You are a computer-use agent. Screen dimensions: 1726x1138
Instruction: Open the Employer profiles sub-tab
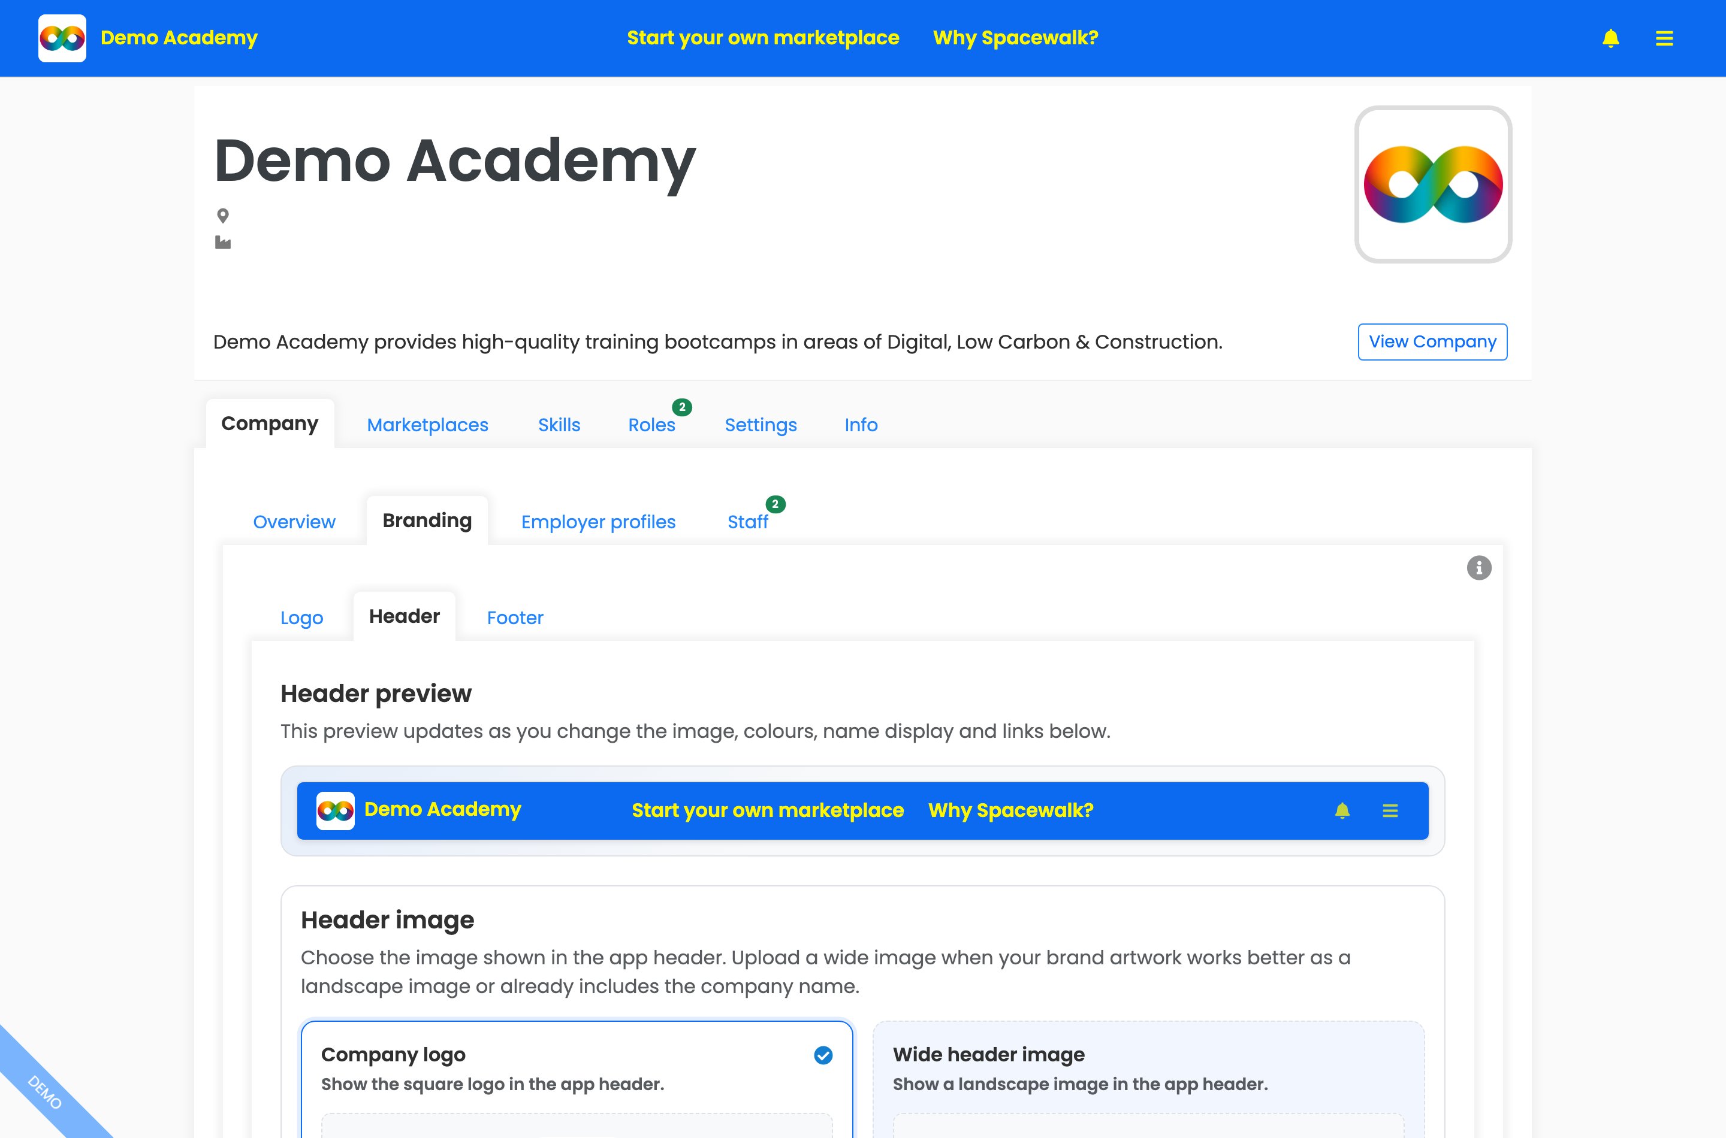(598, 522)
